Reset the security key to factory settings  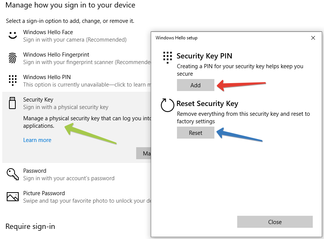tap(195, 133)
